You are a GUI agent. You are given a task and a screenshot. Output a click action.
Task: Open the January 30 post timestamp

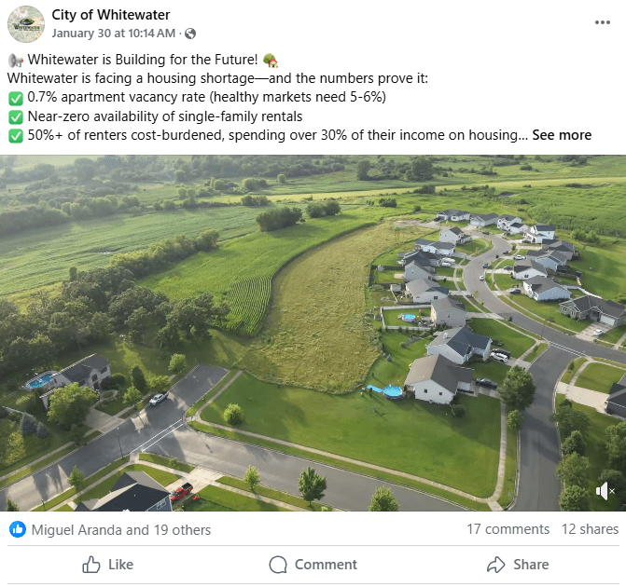pos(113,34)
